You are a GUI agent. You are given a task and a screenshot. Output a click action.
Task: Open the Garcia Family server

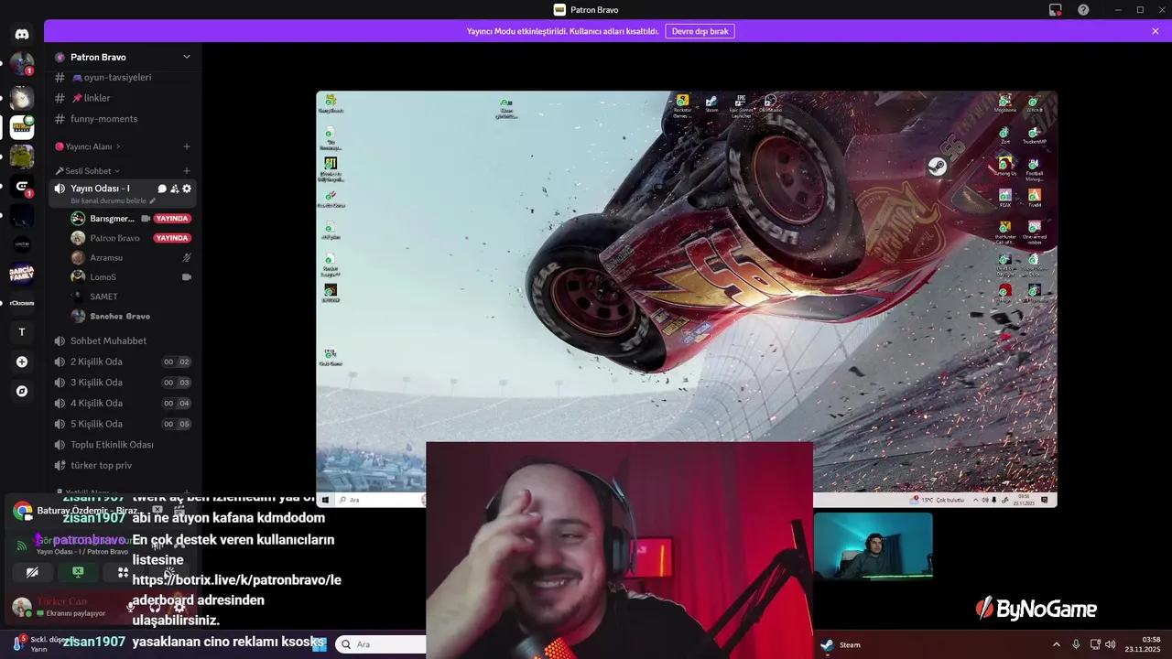(x=22, y=273)
